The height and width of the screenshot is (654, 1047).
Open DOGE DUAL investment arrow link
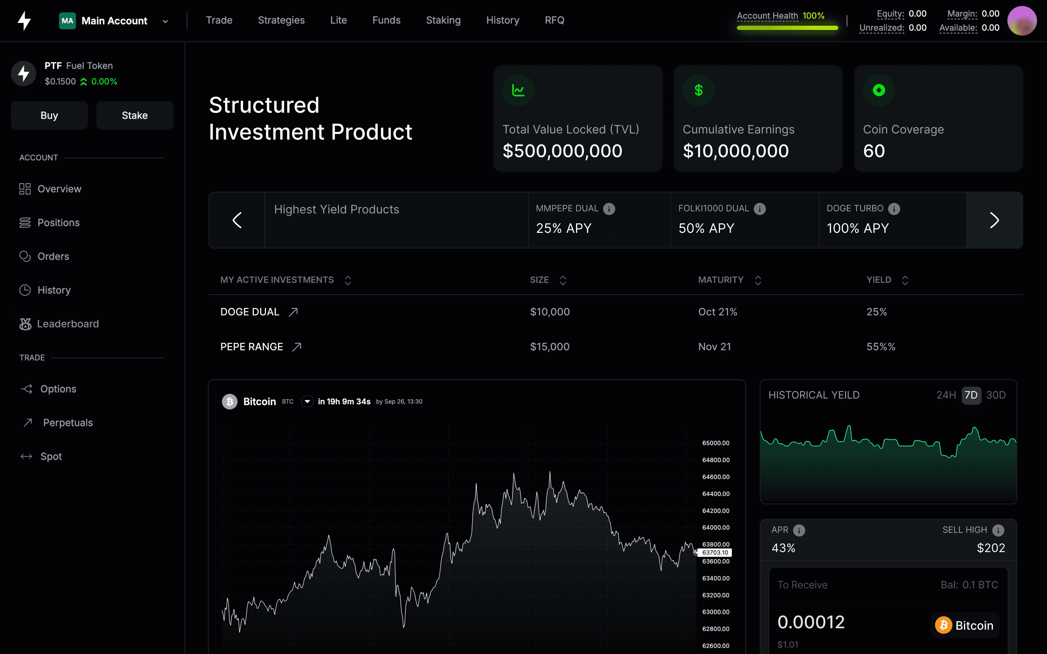tap(293, 312)
